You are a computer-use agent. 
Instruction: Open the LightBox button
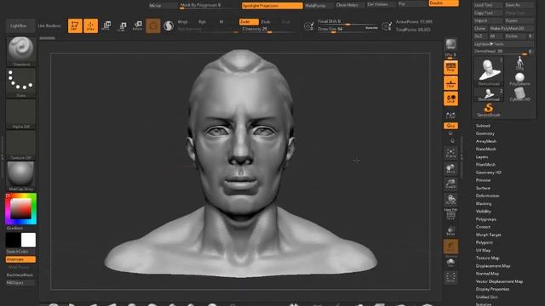(20, 25)
